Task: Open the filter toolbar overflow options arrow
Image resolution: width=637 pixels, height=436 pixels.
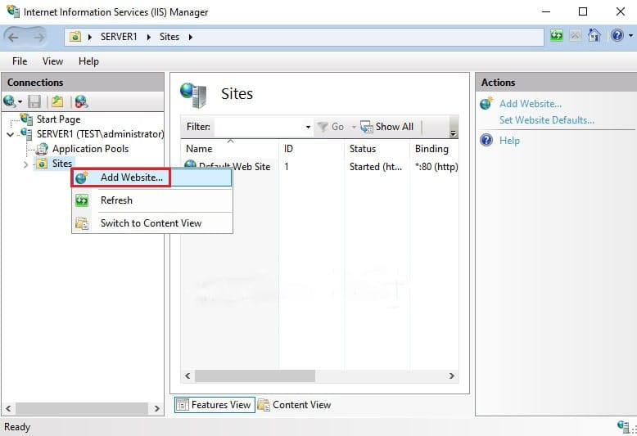Action: click(x=454, y=133)
